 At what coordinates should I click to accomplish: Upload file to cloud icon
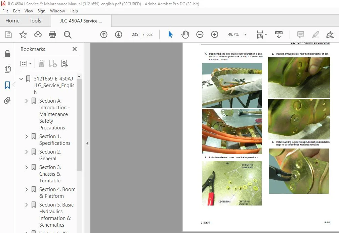38,35
